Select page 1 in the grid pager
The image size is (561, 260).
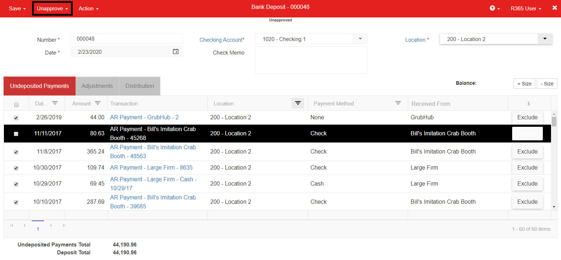(x=38, y=229)
